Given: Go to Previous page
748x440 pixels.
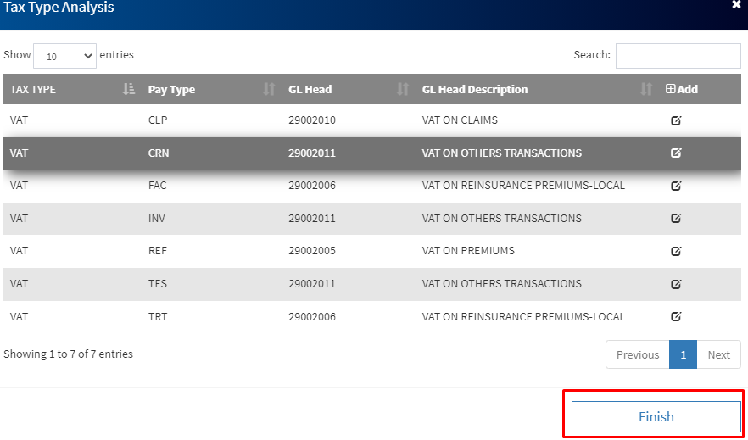Looking at the screenshot, I should [x=637, y=354].
